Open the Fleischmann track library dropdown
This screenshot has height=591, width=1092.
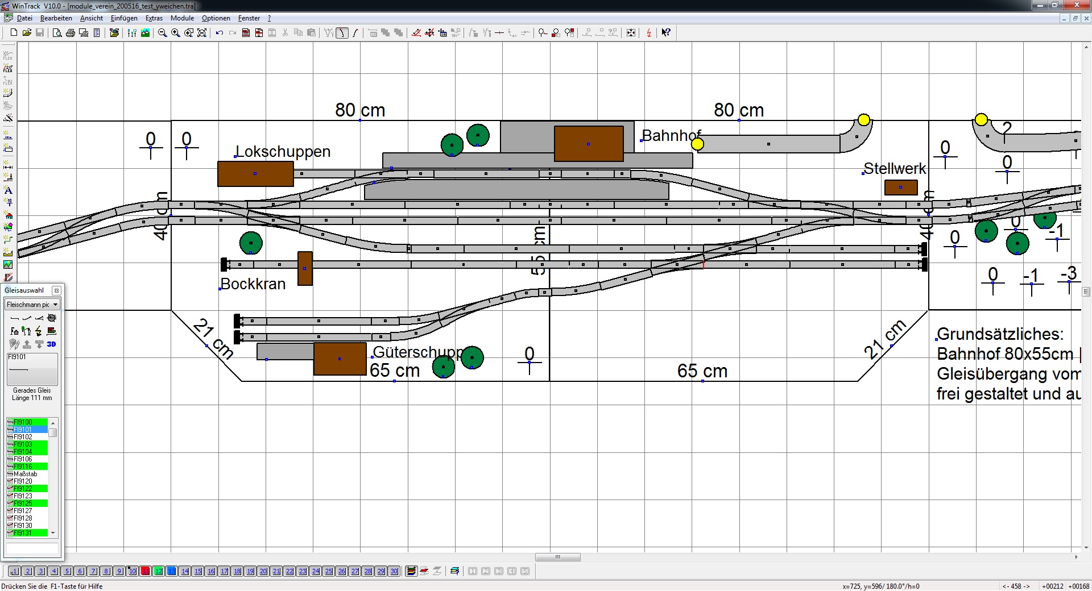click(x=32, y=305)
